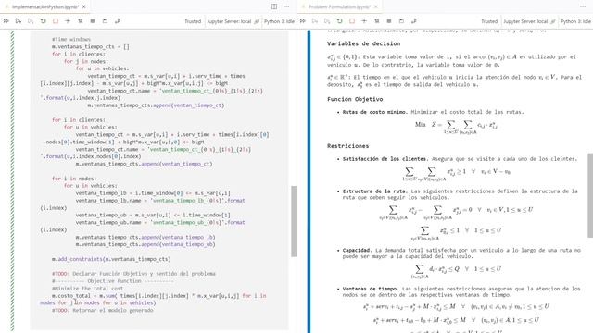Viewport: 593px width, 333px height.
Task: Click 'Función Objetivo' heading
Action: pos(355,99)
